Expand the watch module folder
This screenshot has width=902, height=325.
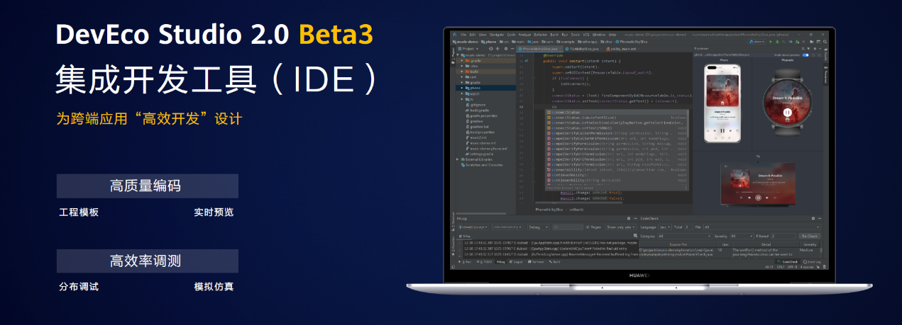click(x=462, y=93)
